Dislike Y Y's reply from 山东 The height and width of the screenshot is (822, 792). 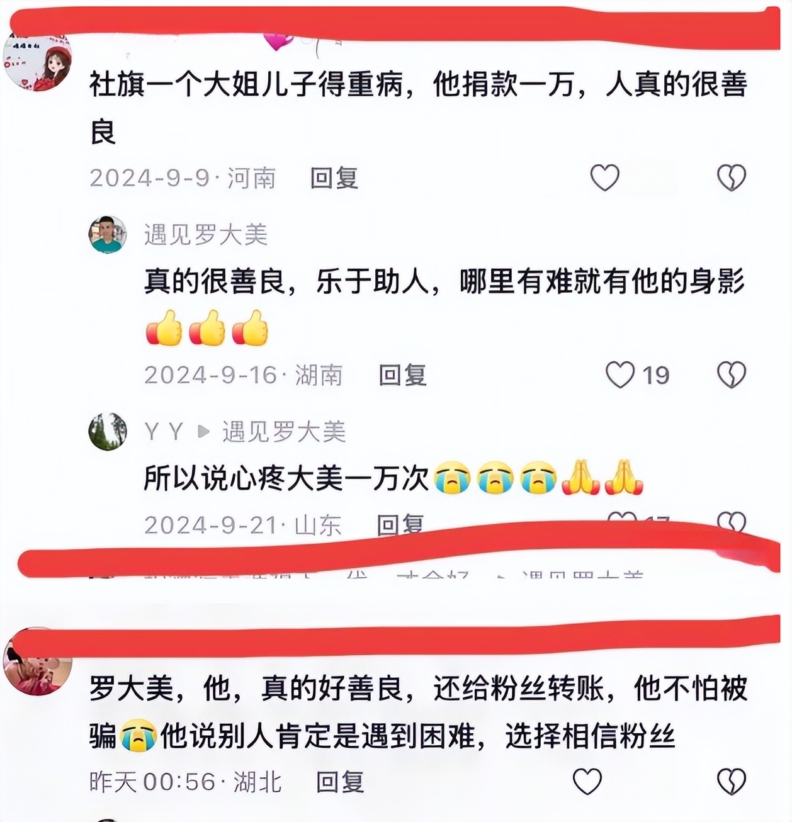[731, 522]
